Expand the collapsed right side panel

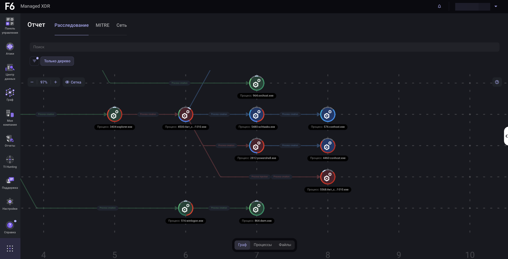506,136
